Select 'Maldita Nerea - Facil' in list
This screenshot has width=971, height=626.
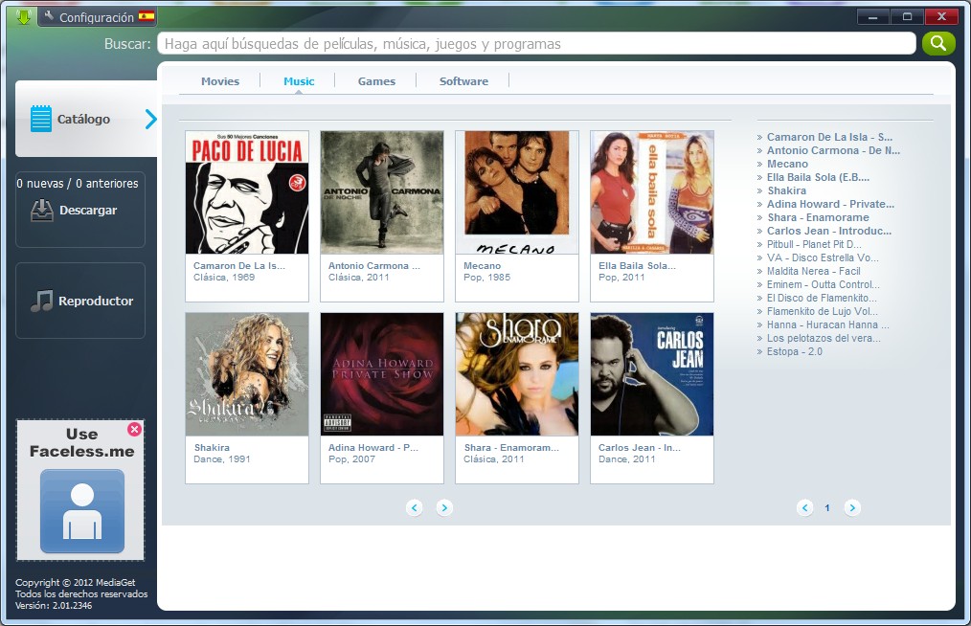[x=813, y=271]
